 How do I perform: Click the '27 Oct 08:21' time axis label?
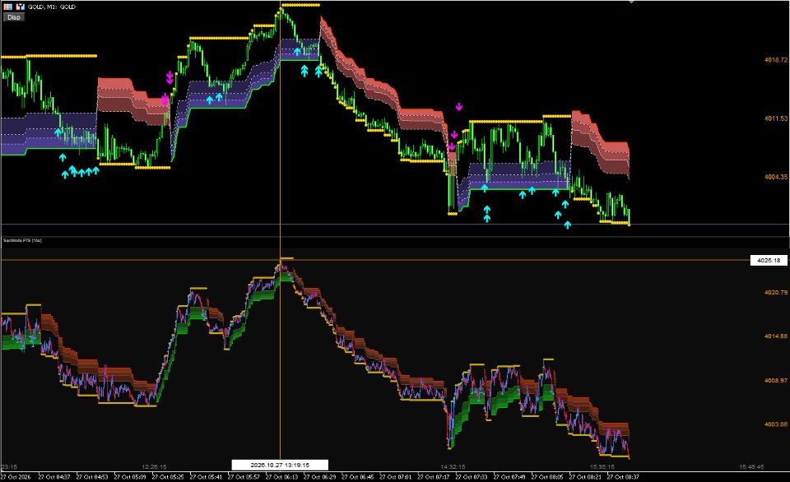point(585,477)
